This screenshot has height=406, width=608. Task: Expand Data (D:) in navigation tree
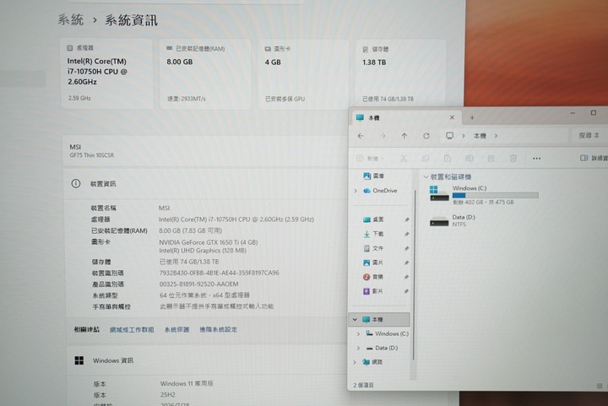click(x=358, y=348)
